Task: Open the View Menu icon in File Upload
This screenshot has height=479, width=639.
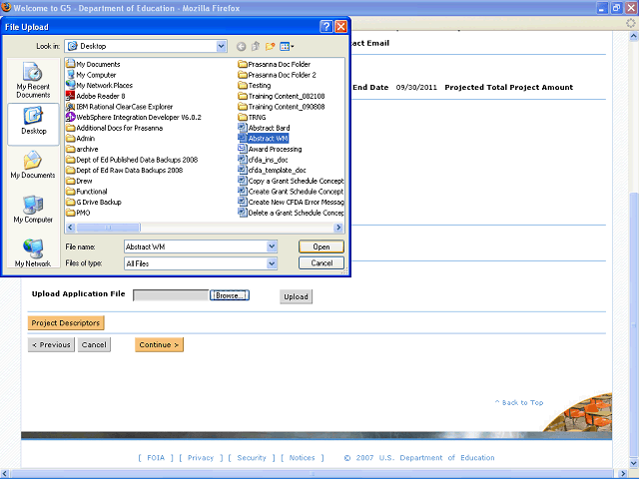Action: point(287,47)
